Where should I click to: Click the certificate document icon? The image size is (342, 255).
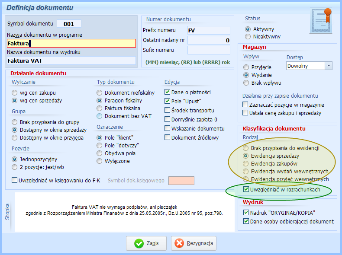tap(321, 21)
